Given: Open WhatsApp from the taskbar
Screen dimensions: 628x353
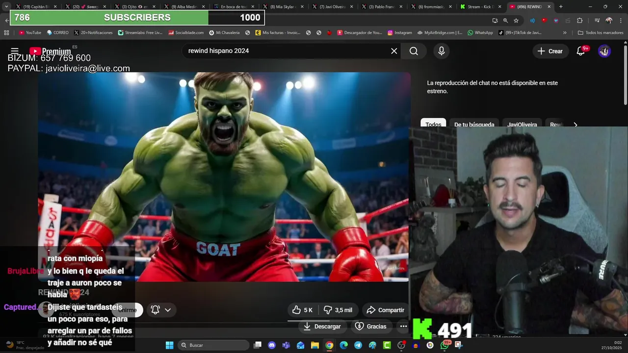Looking at the screenshot, I should point(445,345).
